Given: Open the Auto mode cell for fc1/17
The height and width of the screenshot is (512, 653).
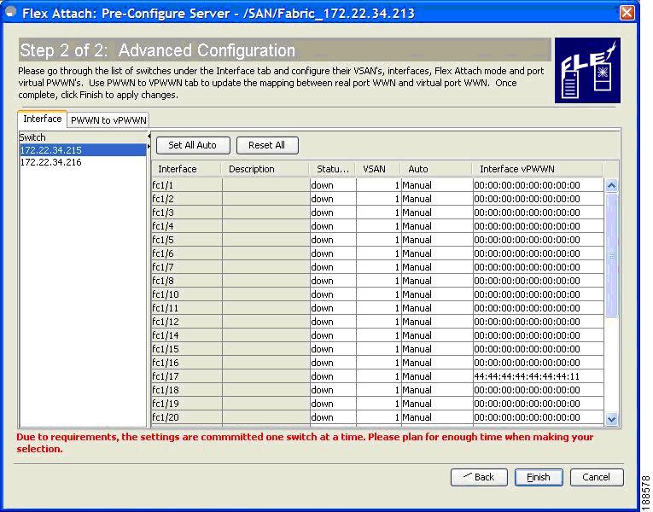Looking at the screenshot, I should [437, 376].
